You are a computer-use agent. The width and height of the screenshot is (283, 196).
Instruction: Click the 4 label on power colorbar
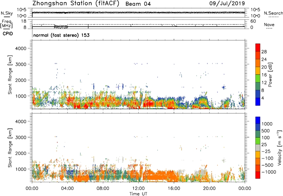point(263,98)
